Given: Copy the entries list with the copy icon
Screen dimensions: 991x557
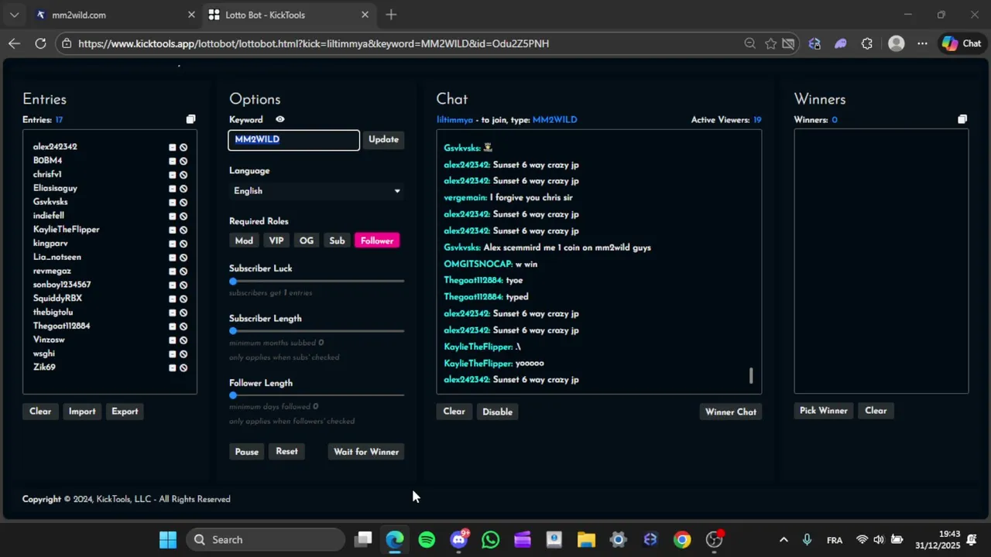Looking at the screenshot, I should pos(190,119).
